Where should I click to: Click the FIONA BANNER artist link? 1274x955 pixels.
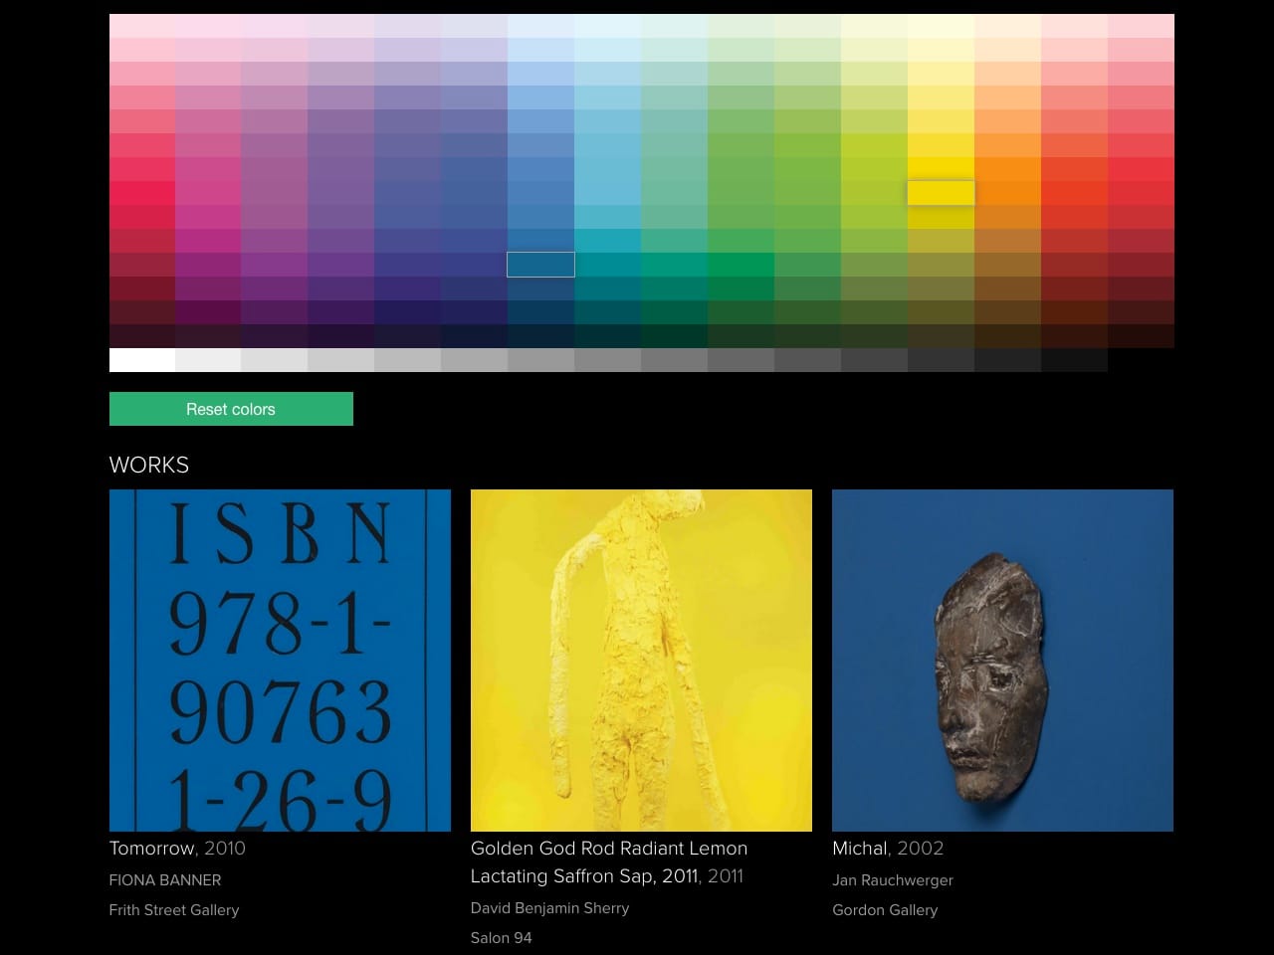coord(165,880)
